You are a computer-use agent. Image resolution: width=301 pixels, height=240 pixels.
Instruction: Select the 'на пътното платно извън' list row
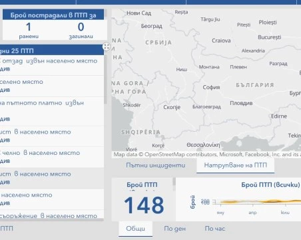[52, 111]
